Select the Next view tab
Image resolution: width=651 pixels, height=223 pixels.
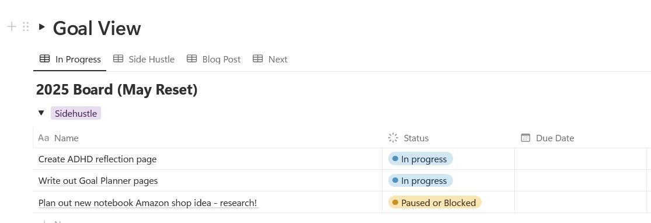coord(270,59)
